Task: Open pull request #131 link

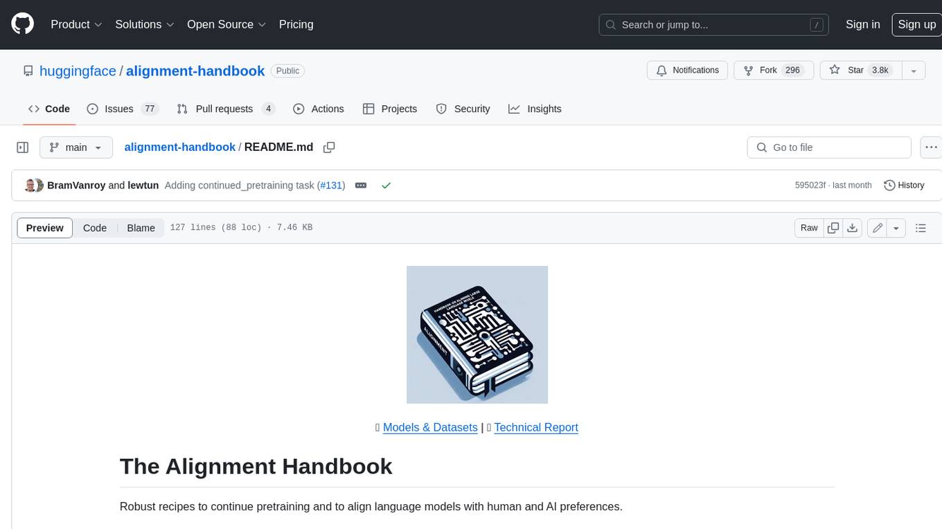Action: [331, 186]
